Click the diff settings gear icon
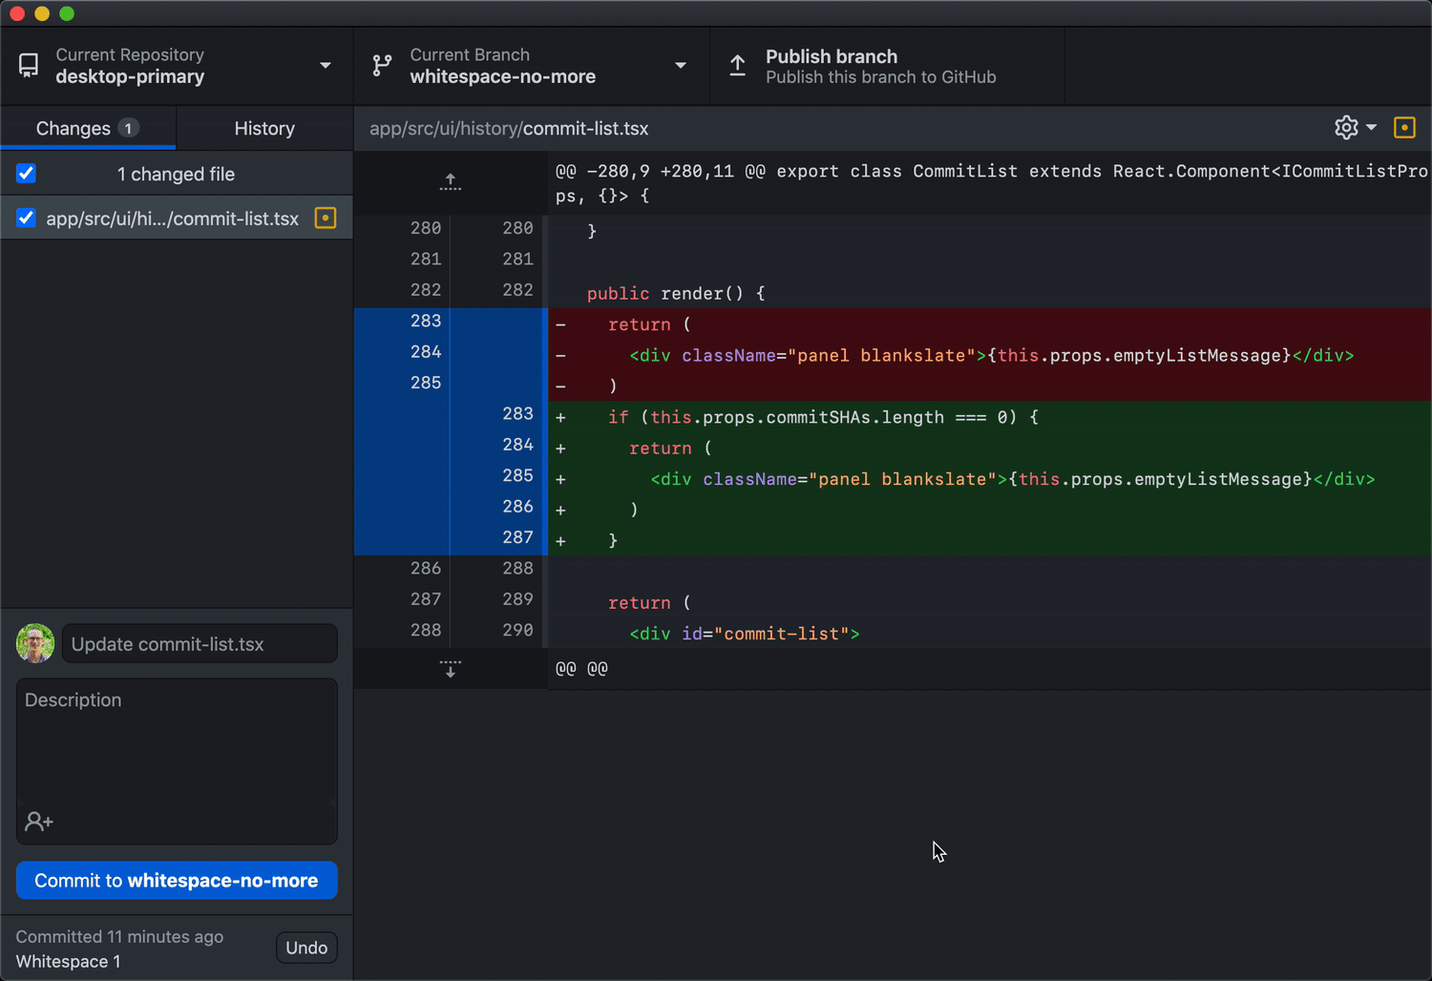 [1346, 128]
